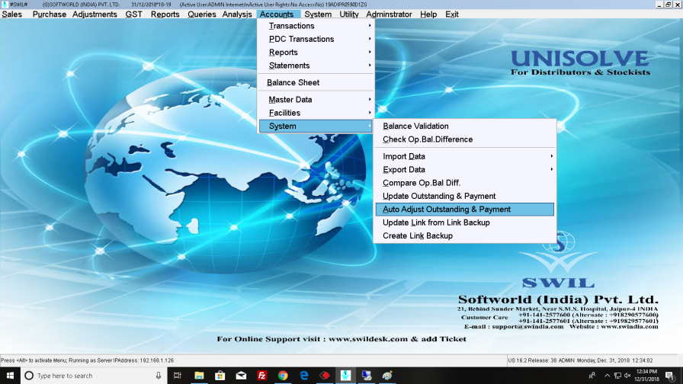Open the Sales menu
This screenshot has height=384, width=683.
[x=11, y=14]
